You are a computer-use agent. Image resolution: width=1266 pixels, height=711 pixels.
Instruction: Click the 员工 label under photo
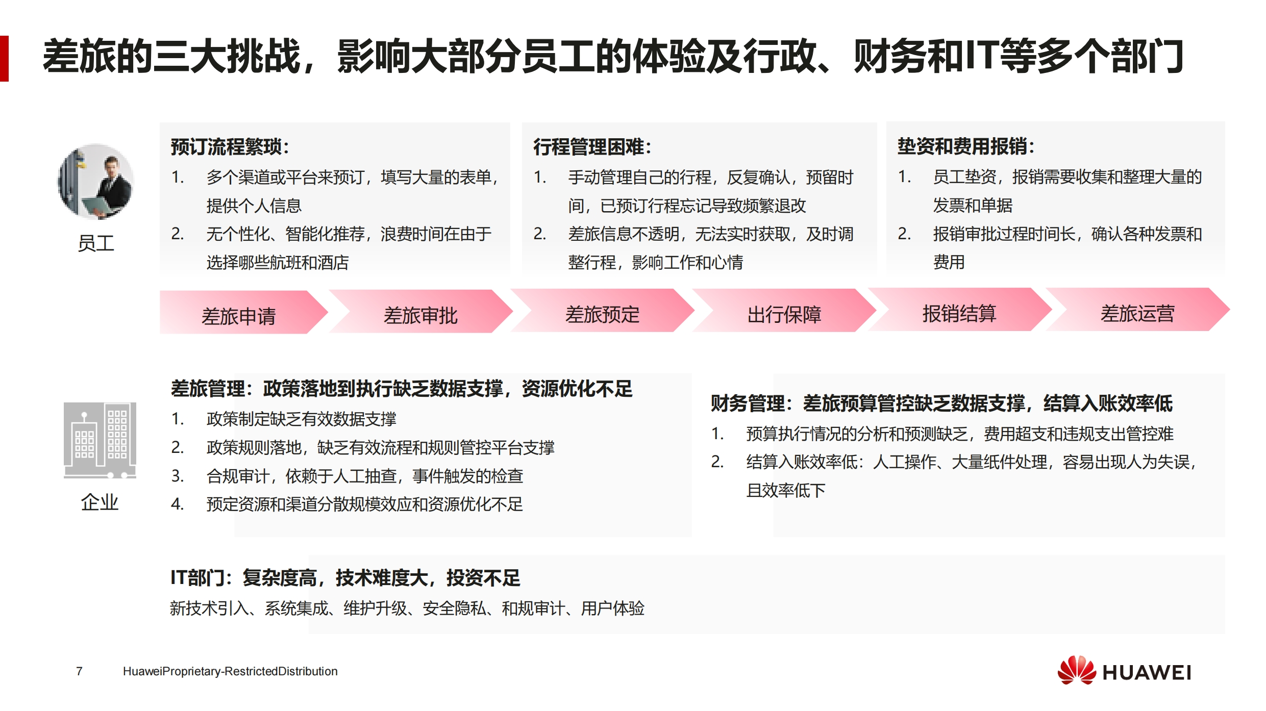tap(95, 243)
